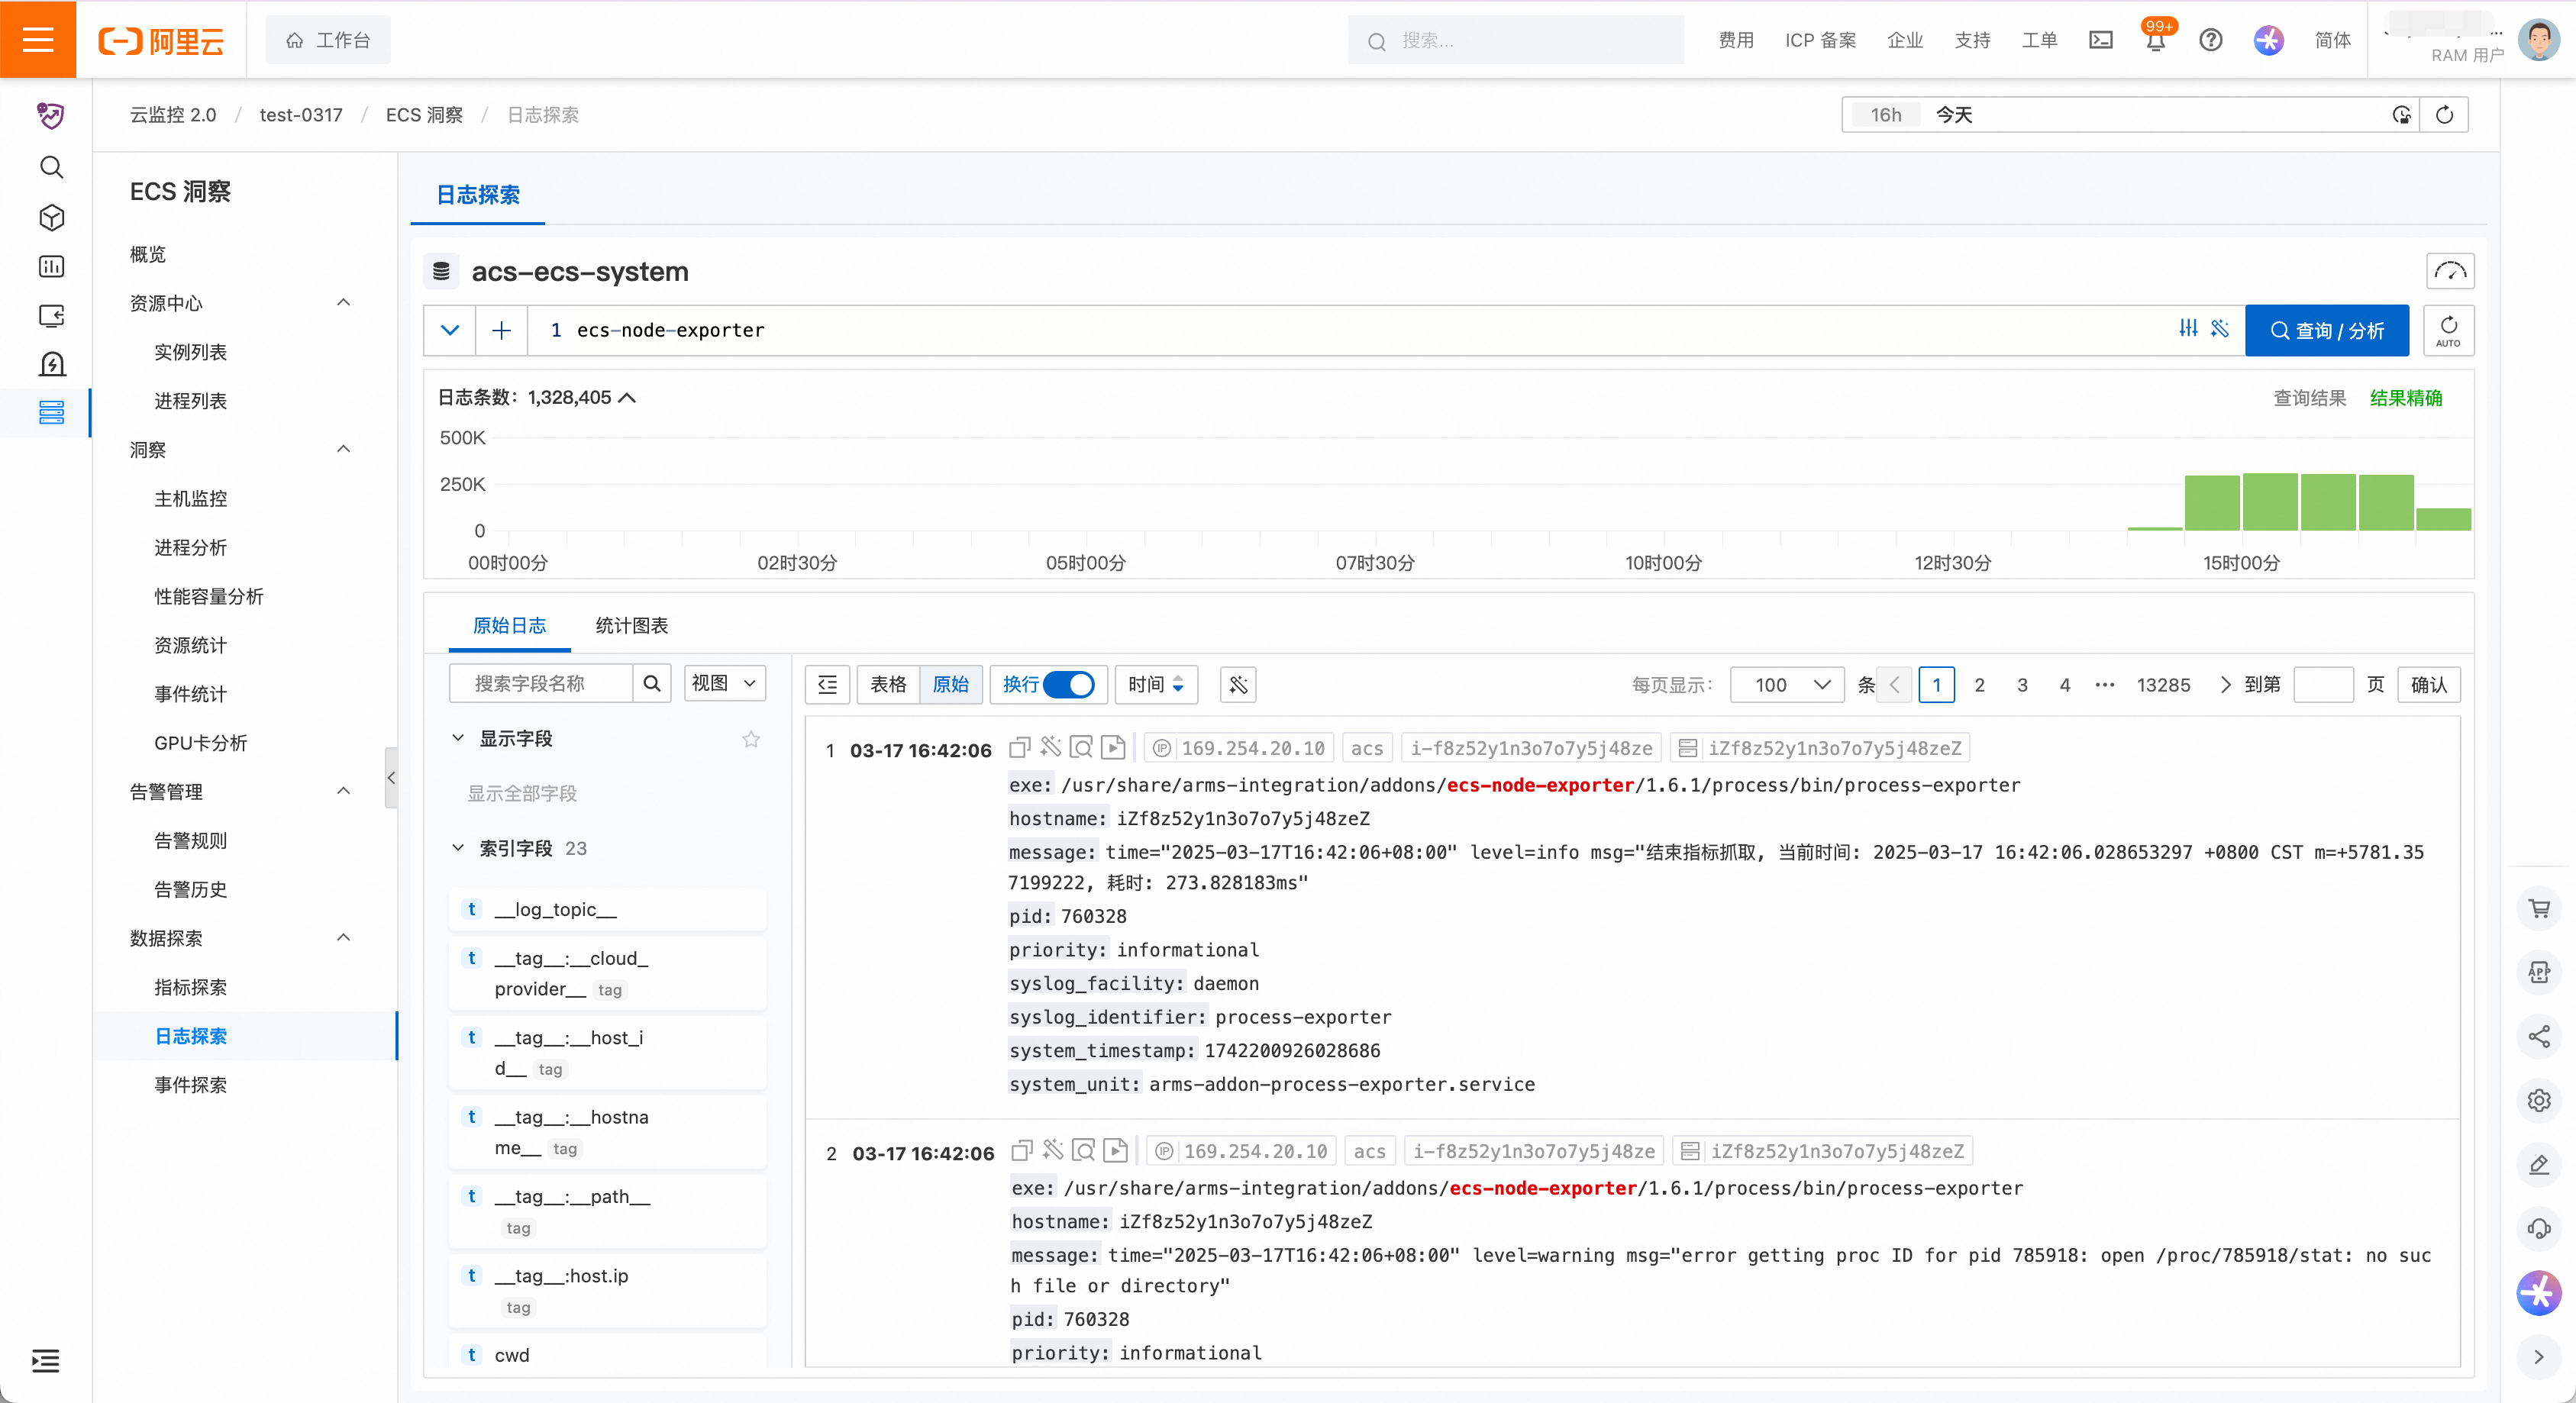
Task: Click the 搜索字段名称 field
Action: tap(541, 684)
